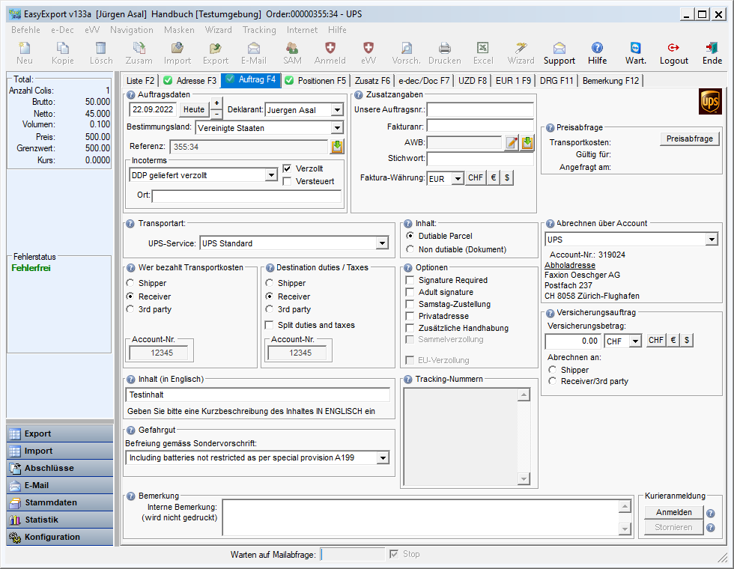734x569 pixels.
Task: Check the Signature Required option
Action: click(410, 280)
